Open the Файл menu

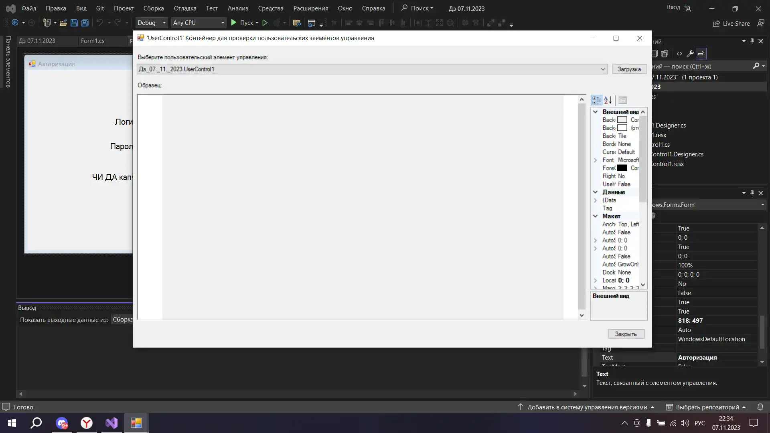click(x=28, y=8)
